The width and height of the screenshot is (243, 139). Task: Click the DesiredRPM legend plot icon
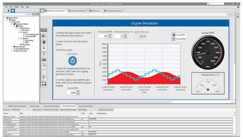point(174,39)
